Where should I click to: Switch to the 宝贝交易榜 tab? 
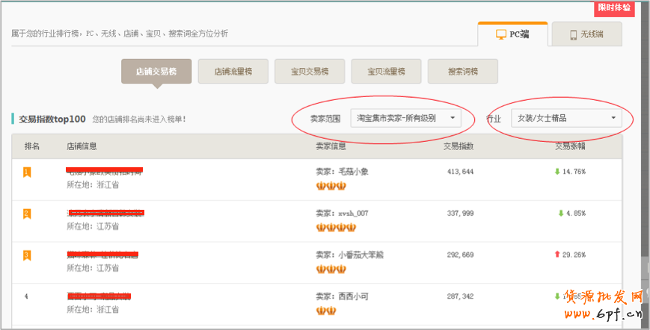(x=310, y=72)
